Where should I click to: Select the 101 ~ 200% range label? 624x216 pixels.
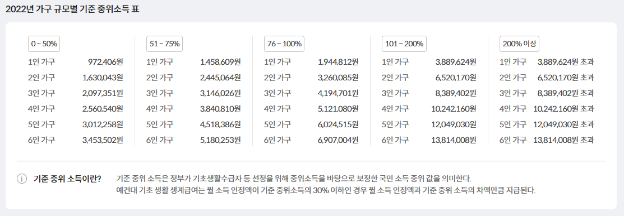point(404,44)
